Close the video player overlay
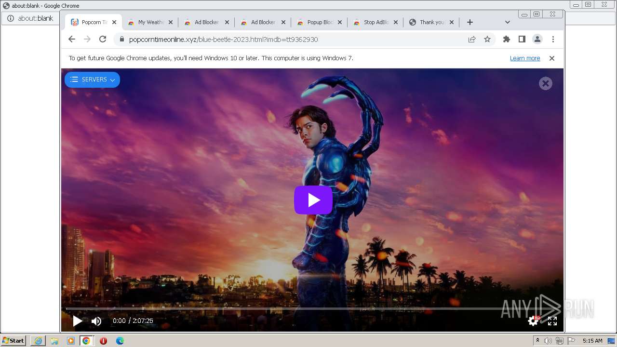Viewport: 617px width, 347px height. pos(545,83)
